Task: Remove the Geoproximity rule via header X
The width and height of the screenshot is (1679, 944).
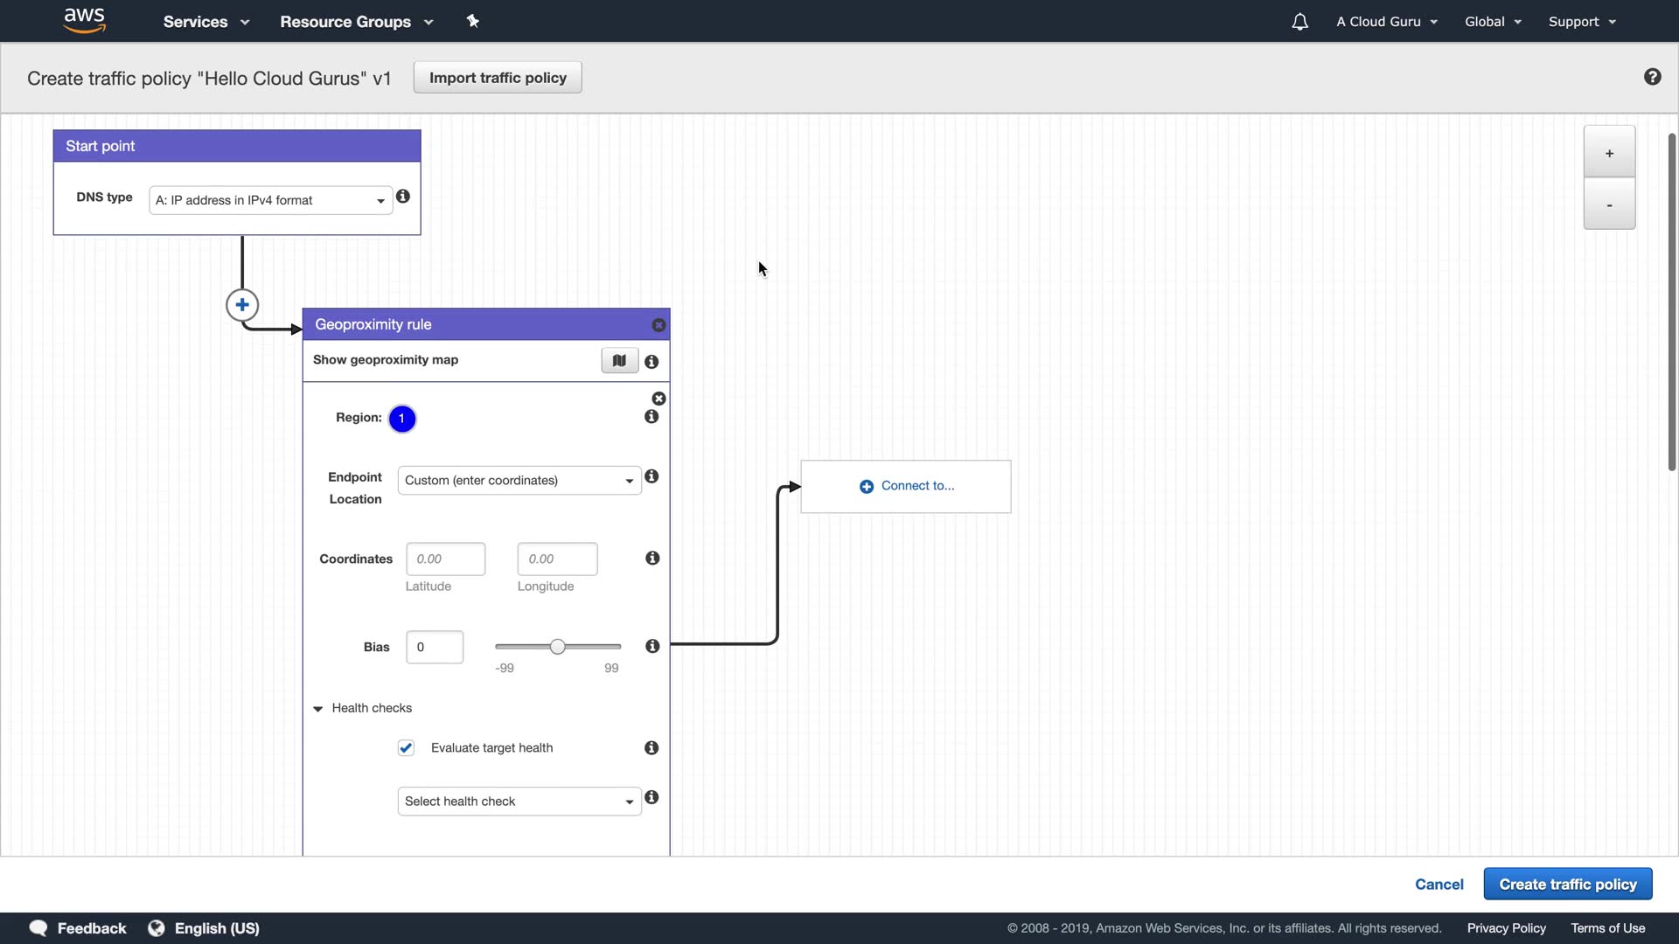Action: pyautogui.click(x=658, y=325)
